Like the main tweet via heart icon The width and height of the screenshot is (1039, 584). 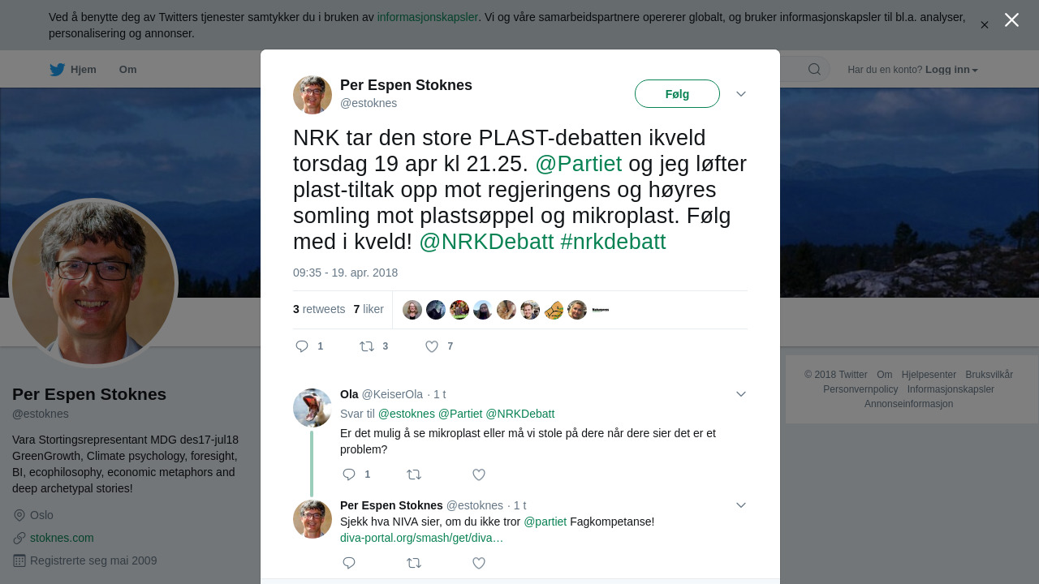pos(432,346)
